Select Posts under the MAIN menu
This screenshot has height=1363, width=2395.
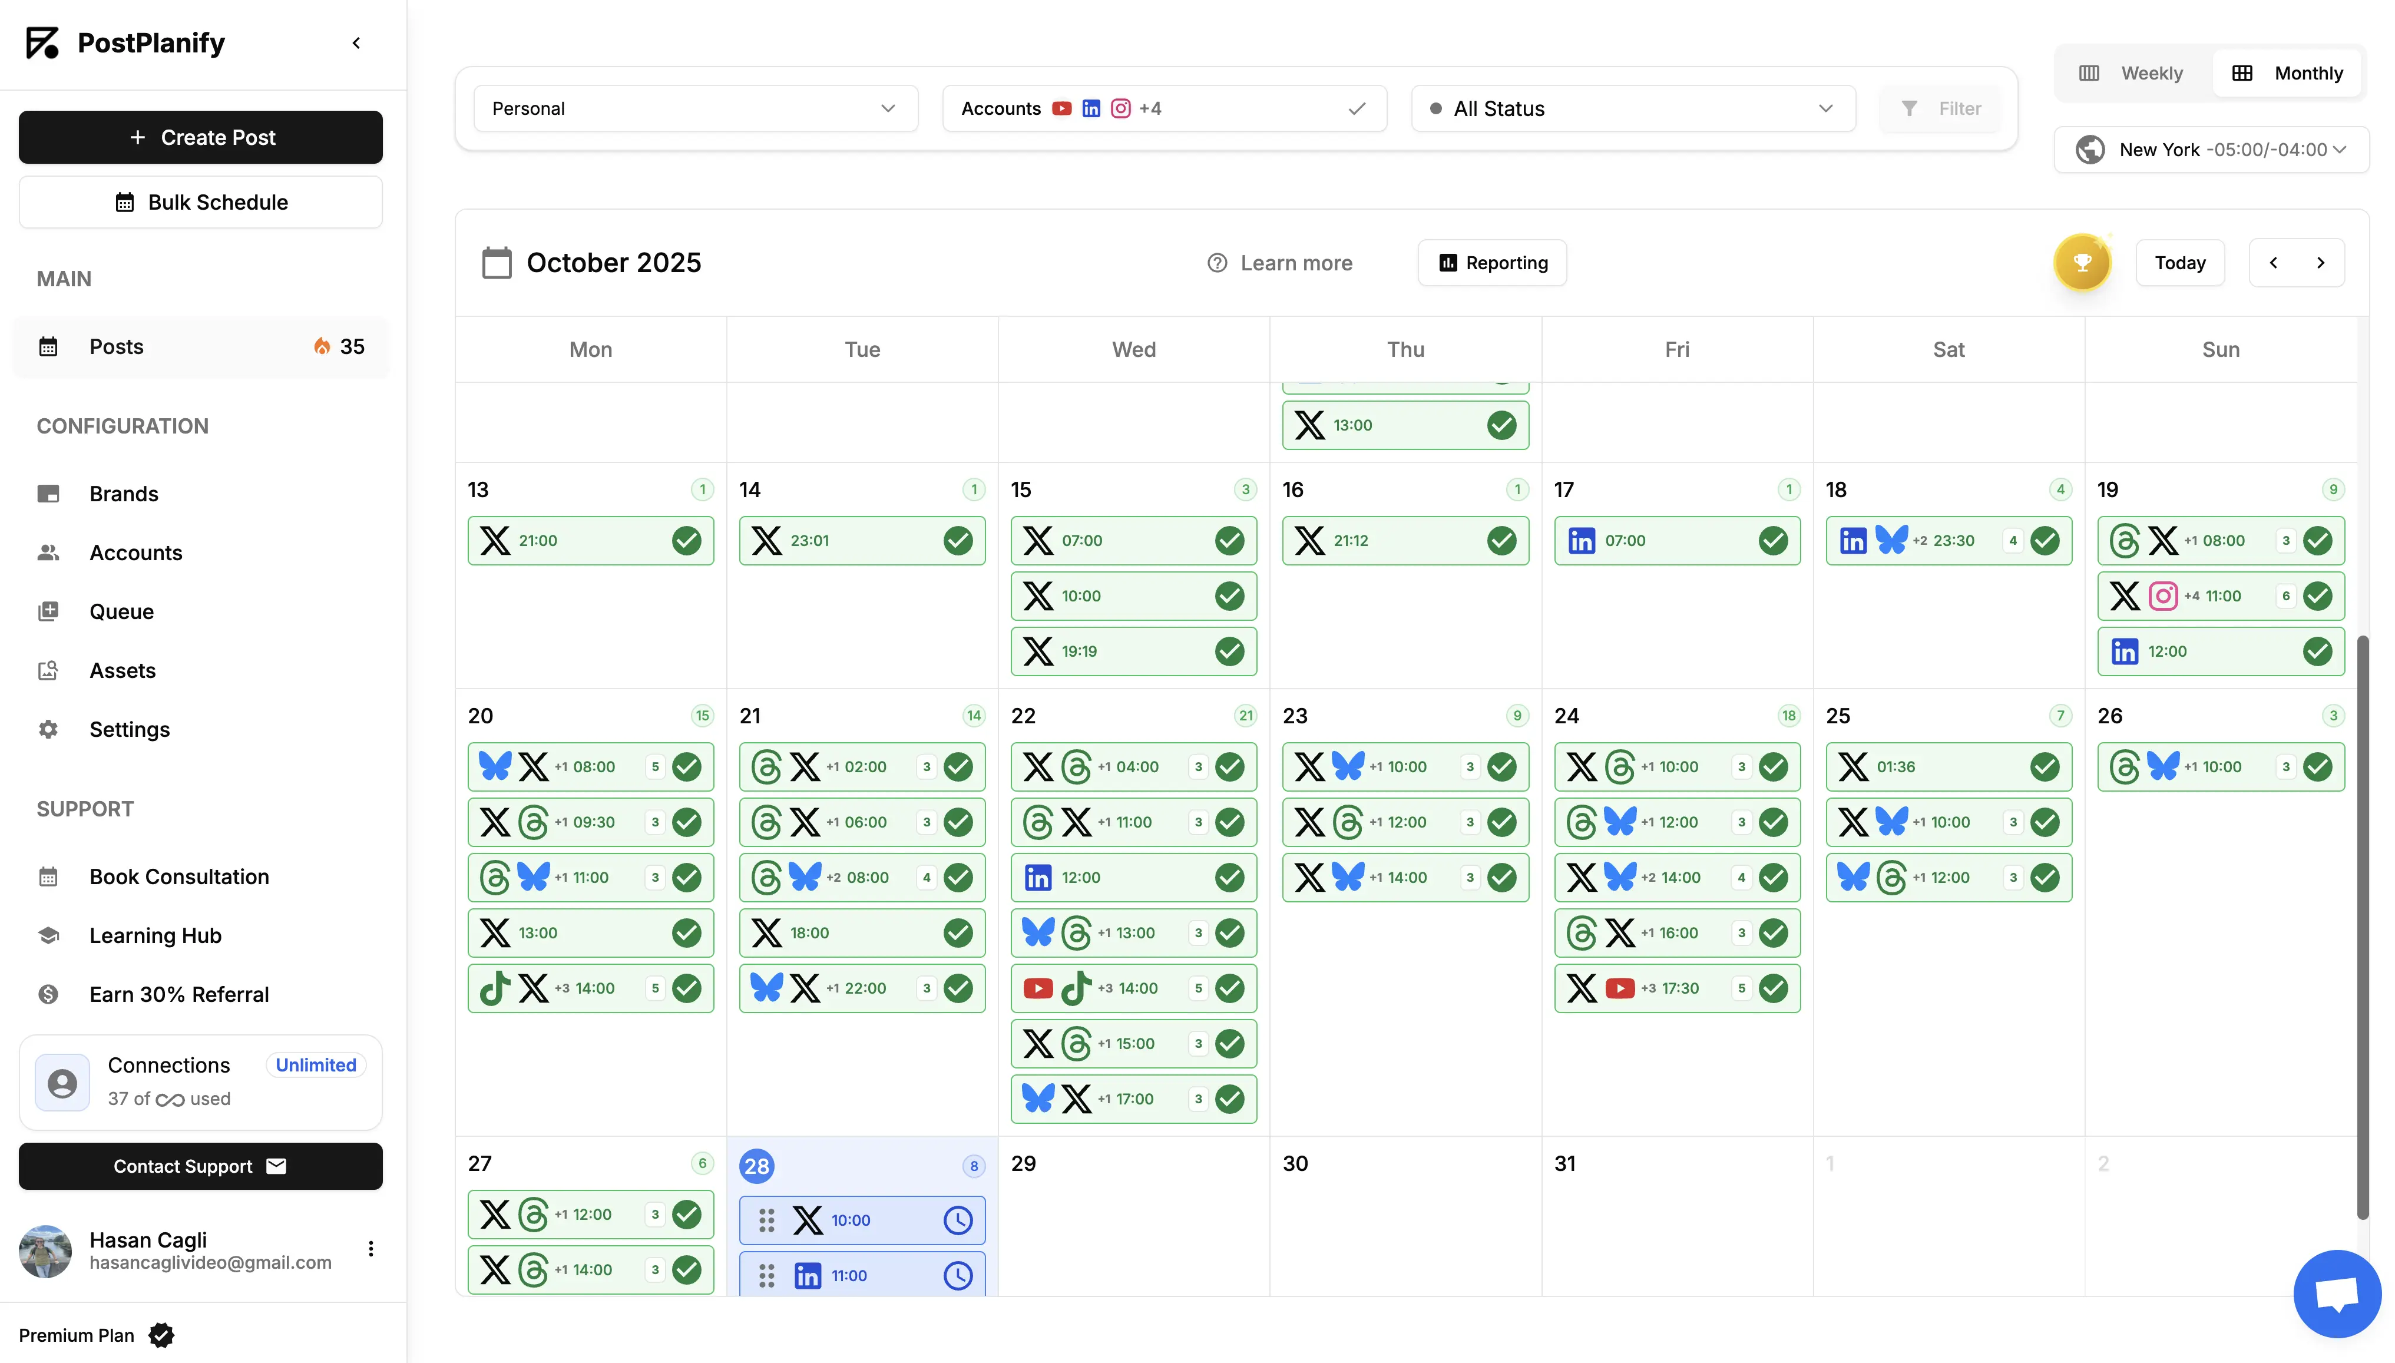click(116, 346)
